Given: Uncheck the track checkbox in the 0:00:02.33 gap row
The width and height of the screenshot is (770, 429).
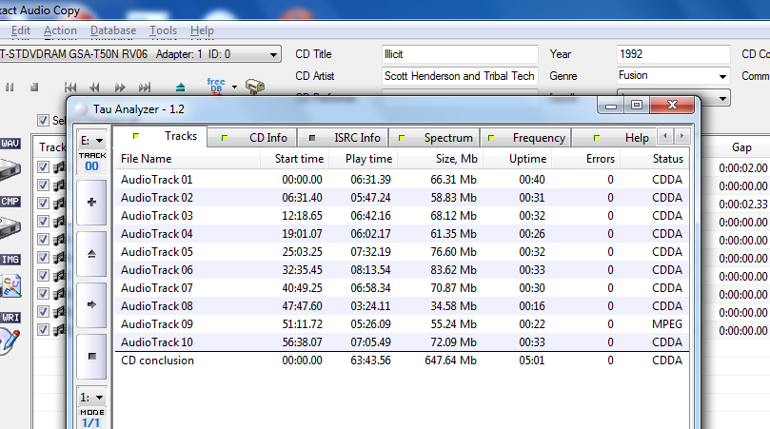Looking at the screenshot, I should click(x=43, y=204).
